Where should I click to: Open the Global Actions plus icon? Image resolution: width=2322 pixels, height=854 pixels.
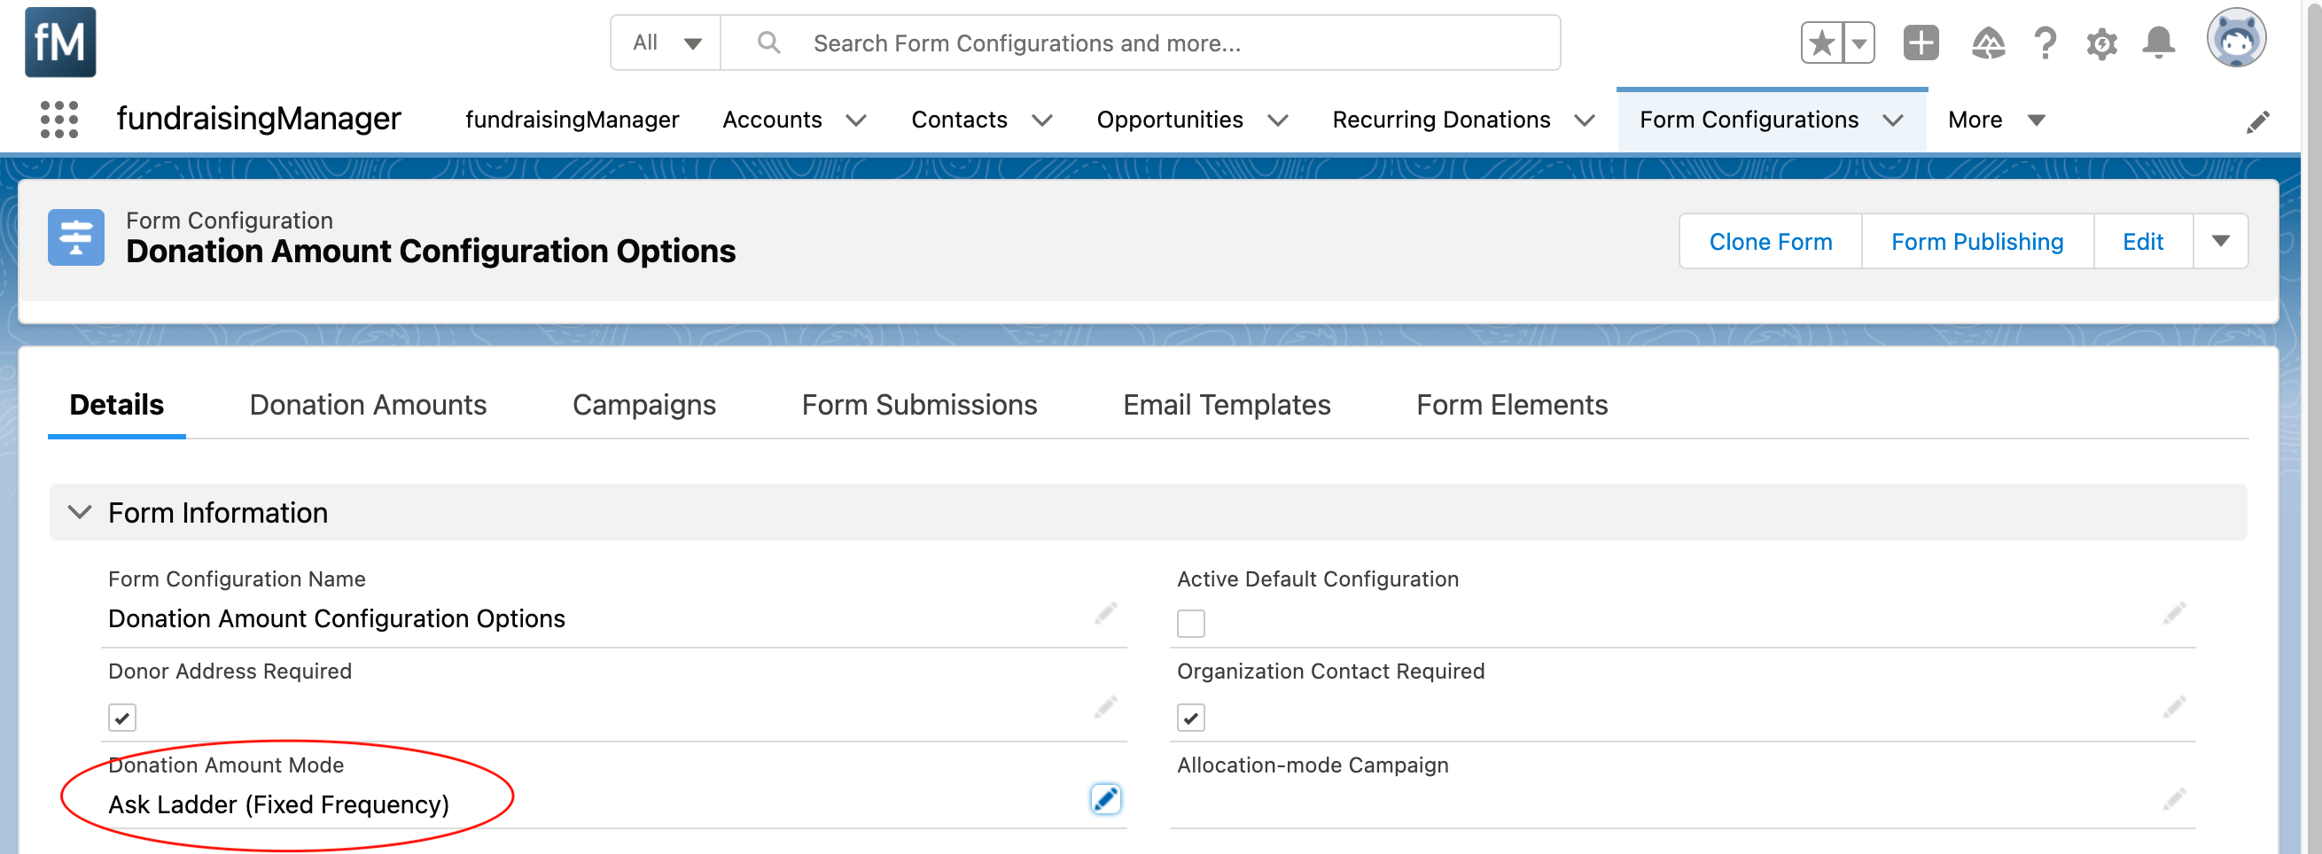pyautogui.click(x=1921, y=43)
